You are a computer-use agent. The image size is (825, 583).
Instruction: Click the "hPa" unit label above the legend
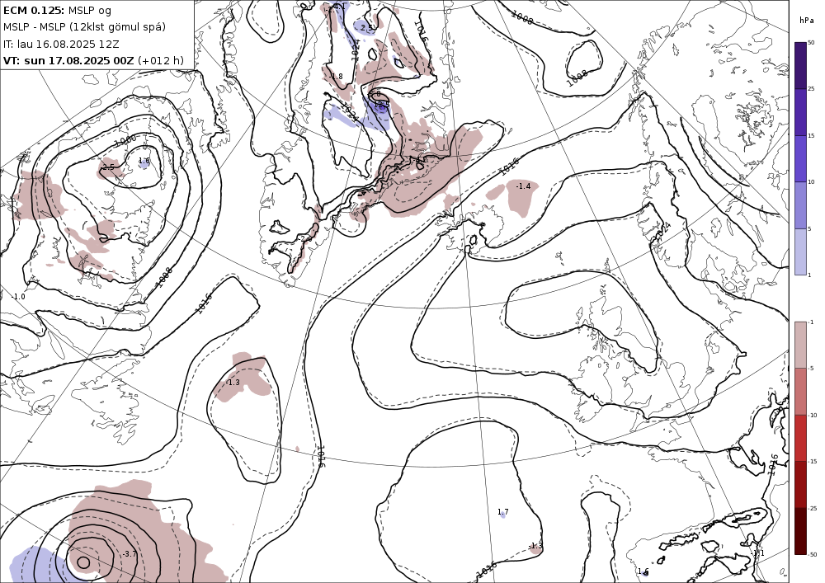pyautogui.click(x=806, y=21)
